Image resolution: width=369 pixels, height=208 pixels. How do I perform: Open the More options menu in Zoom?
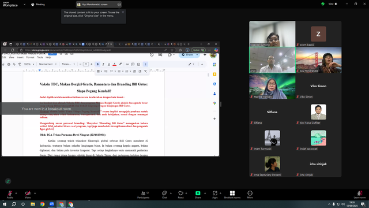(x=250, y=195)
